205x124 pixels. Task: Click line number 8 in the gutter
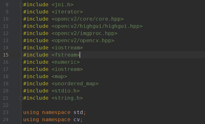click(7, 5)
